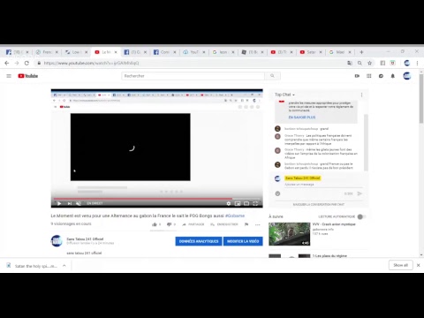Hide chat via MASQUER LA CONVERSATION
This screenshot has width=424, height=318.
point(319,204)
